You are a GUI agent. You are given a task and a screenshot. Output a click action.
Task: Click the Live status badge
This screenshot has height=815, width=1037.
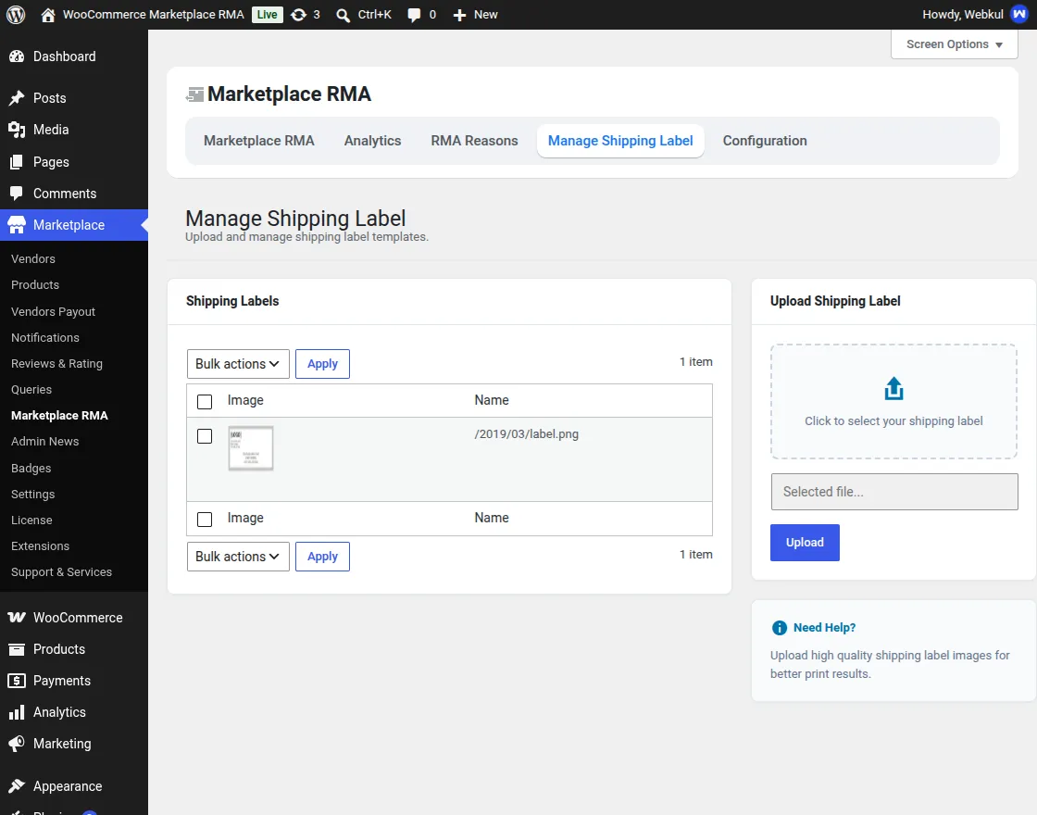(x=268, y=15)
